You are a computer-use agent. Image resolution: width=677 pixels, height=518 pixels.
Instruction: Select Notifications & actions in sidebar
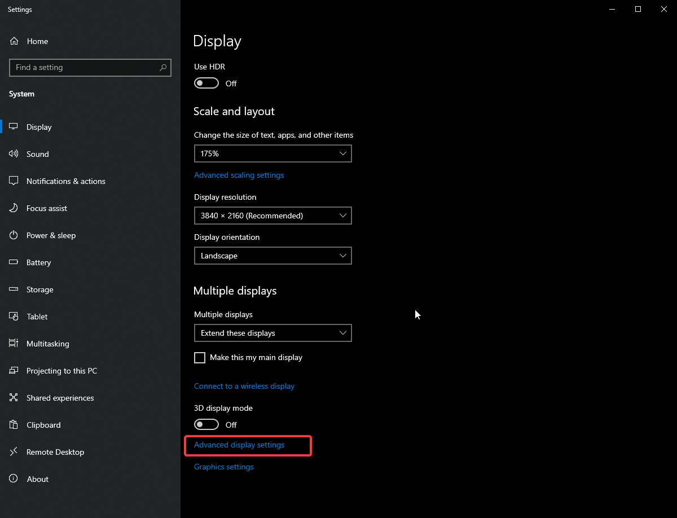point(90,181)
